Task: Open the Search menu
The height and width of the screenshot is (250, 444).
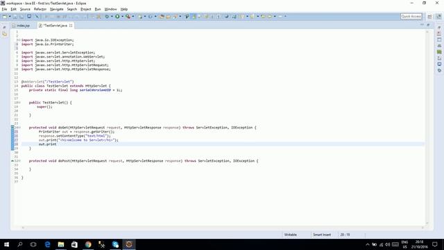Action: tap(72, 9)
